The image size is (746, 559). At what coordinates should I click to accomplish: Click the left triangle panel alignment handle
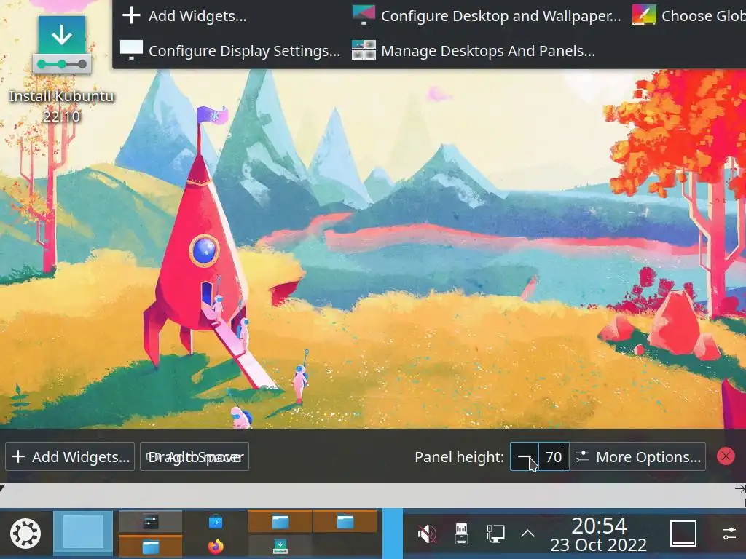pyautogui.click(x=3, y=488)
